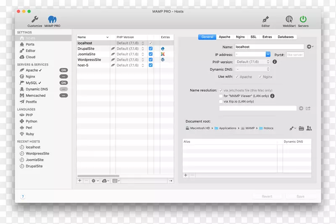Open the IP address dropdown
This screenshot has width=336, height=224.
click(x=268, y=54)
